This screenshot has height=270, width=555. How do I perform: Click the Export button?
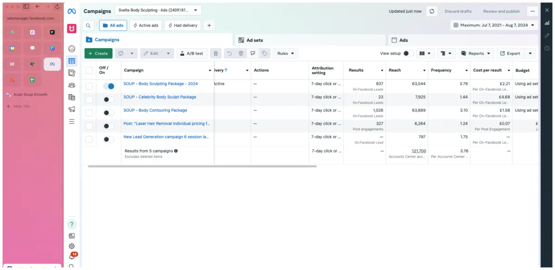click(510, 54)
